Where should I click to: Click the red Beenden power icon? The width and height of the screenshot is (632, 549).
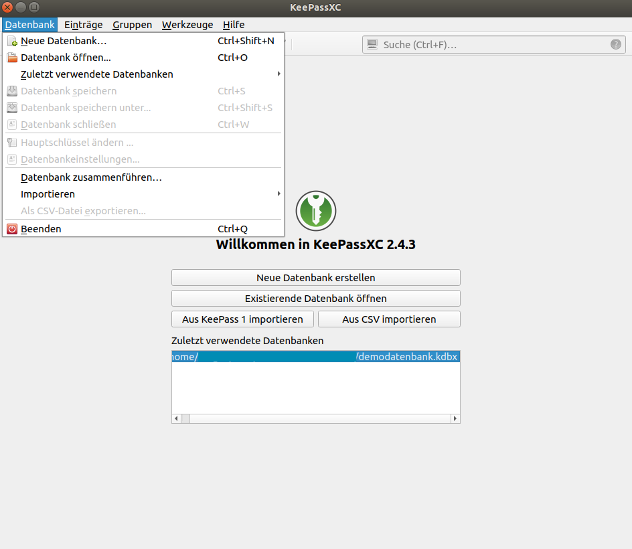(12, 229)
